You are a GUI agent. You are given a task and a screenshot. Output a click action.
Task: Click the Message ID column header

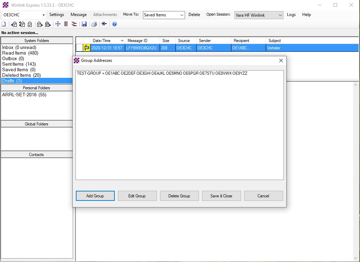click(142, 41)
